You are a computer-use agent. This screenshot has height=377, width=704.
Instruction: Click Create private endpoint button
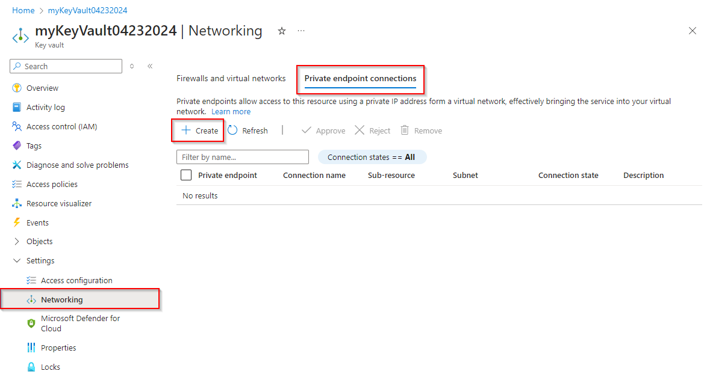click(x=199, y=130)
